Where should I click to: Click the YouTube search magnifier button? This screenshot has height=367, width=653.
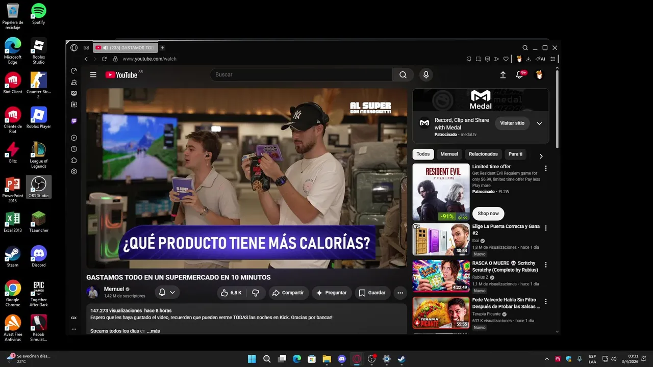pyautogui.click(x=403, y=75)
